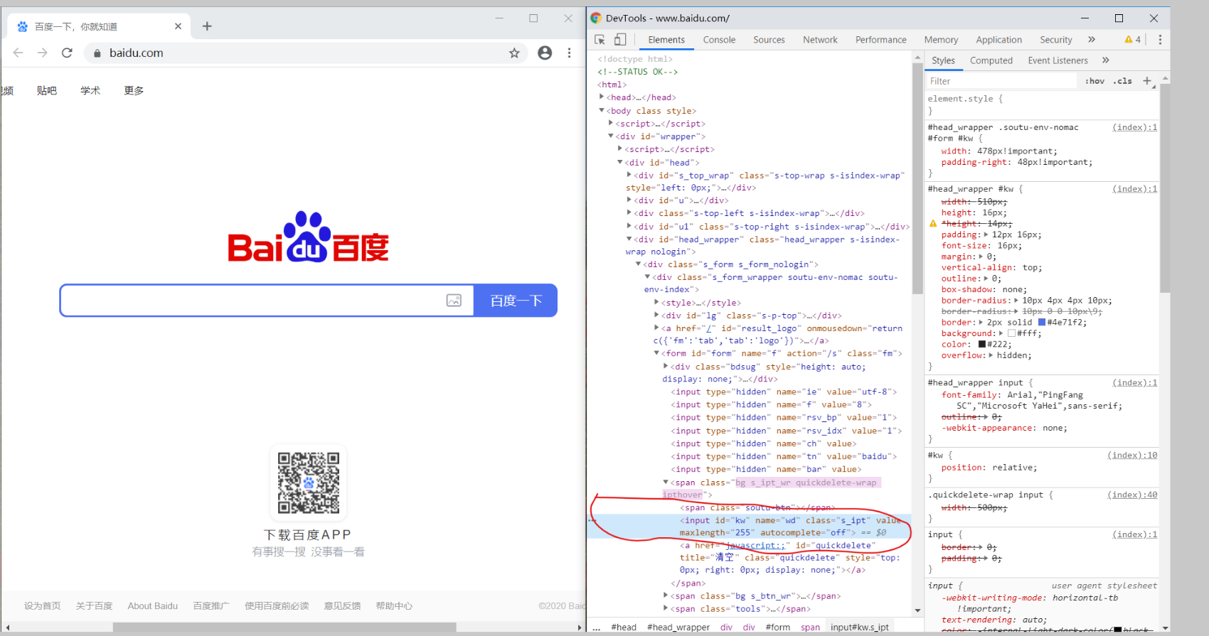Bookmark this page with the star

coord(514,53)
